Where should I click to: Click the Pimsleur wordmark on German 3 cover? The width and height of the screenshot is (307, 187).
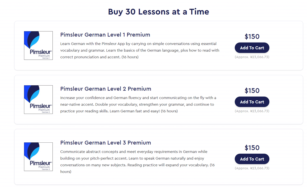tap(41, 163)
